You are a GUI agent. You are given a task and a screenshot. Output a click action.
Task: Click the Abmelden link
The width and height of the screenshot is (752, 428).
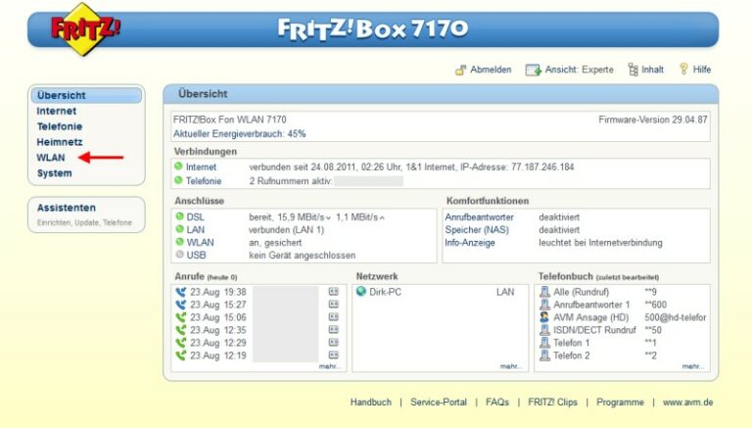tap(491, 70)
